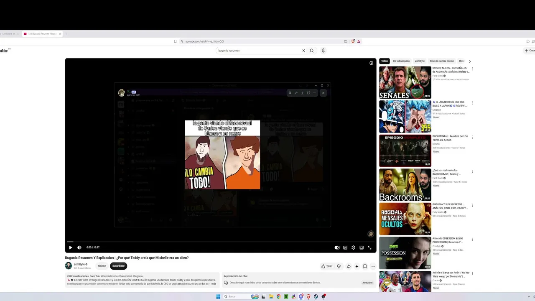Select Cine de ciencia ficción chip
The width and height of the screenshot is (535, 301).
coord(442,61)
